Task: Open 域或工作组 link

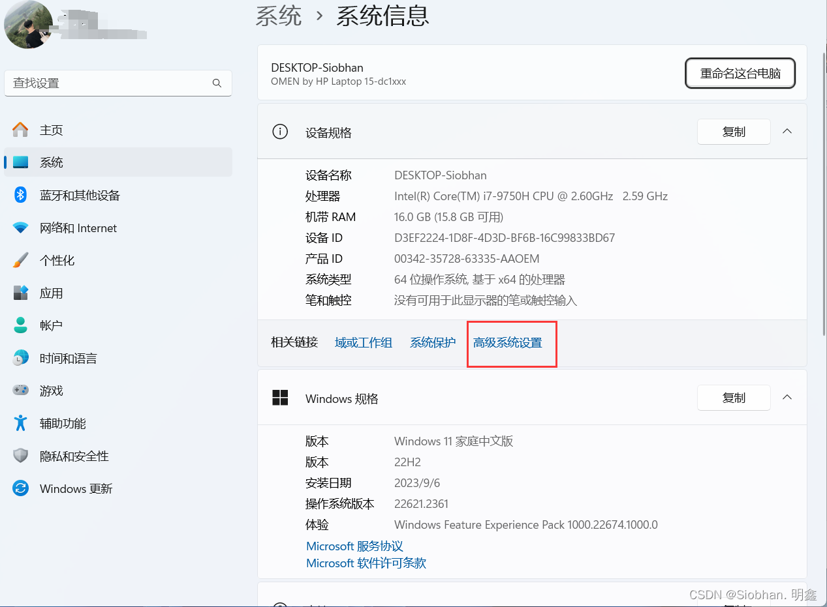Action: pos(364,342)
